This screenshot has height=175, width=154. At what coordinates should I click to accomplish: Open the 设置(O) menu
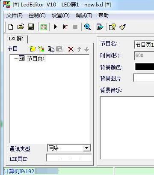[61, 15]
